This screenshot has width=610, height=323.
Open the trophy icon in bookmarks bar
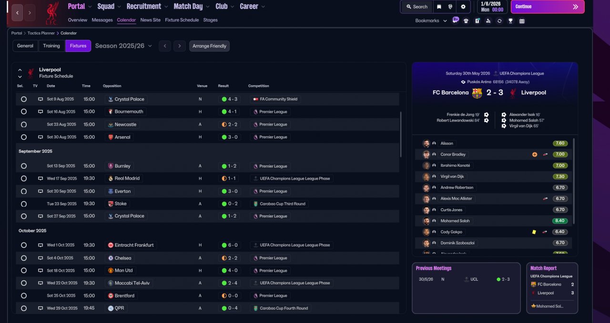(510, 20)
